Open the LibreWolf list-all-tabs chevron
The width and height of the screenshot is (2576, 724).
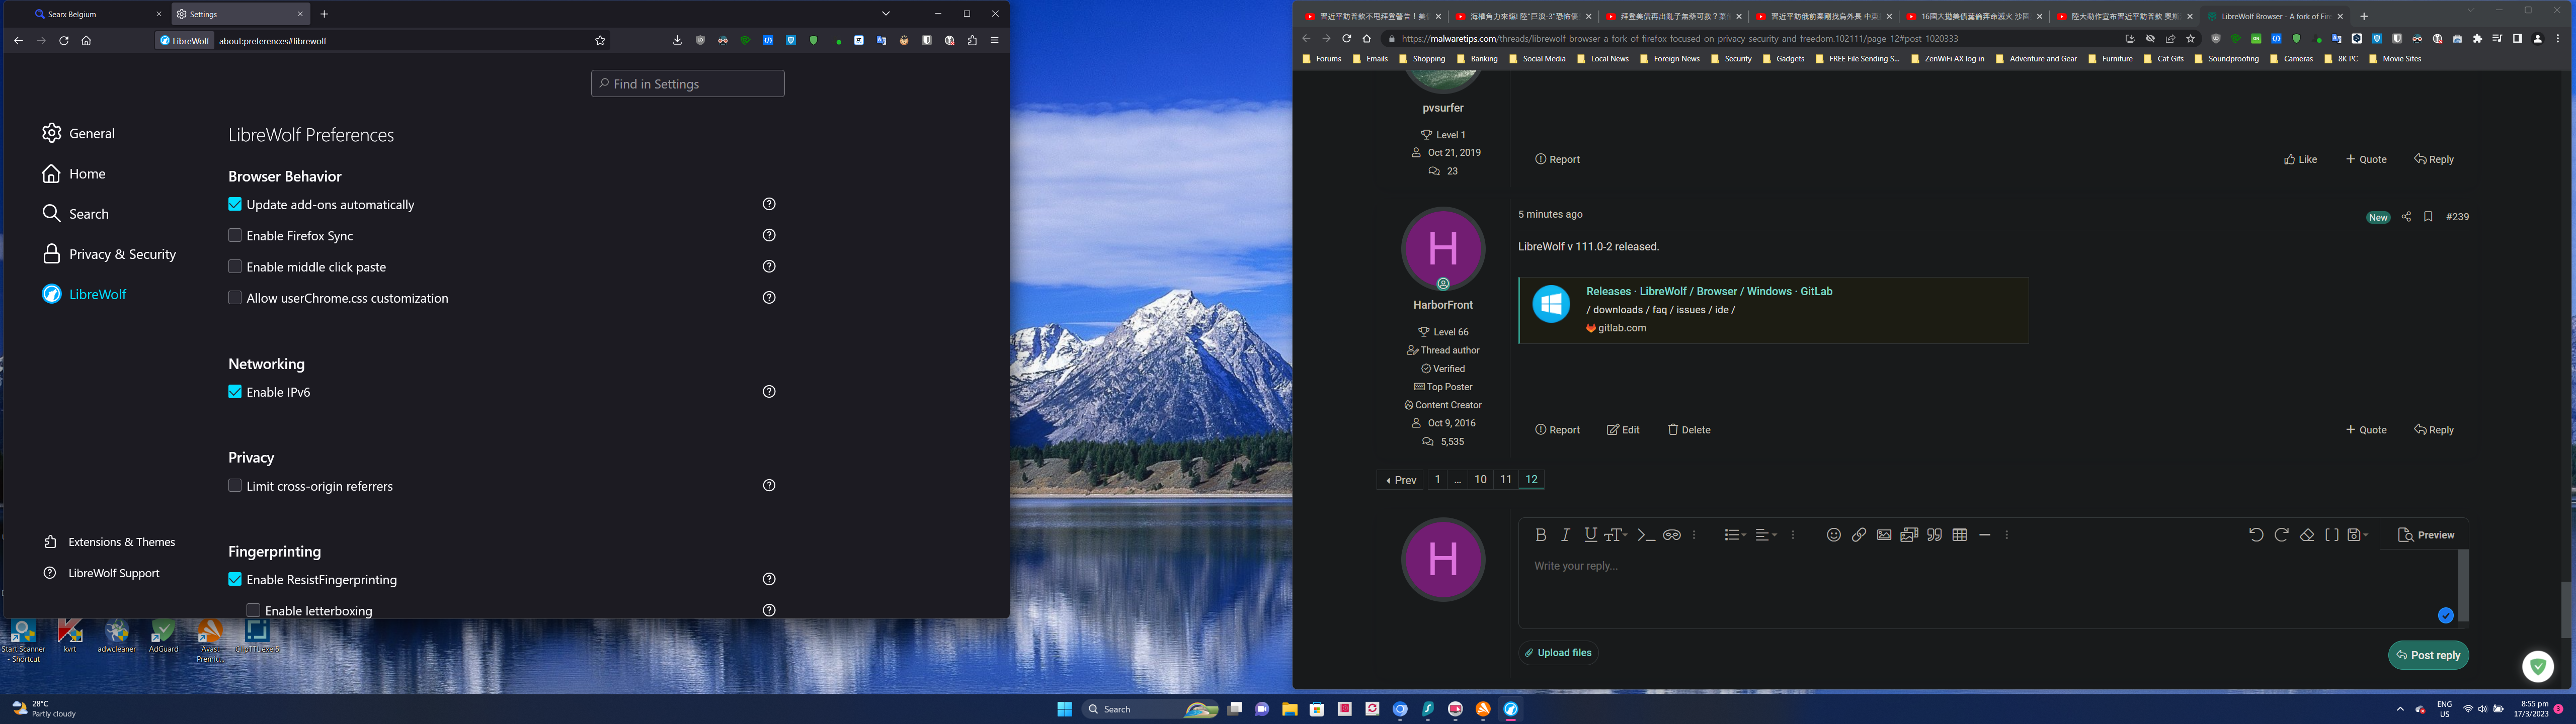tap(886, 14)
